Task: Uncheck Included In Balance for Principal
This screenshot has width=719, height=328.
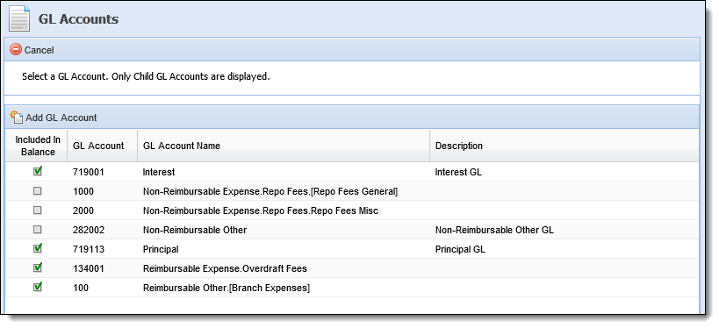Action: tap(38, 248)
